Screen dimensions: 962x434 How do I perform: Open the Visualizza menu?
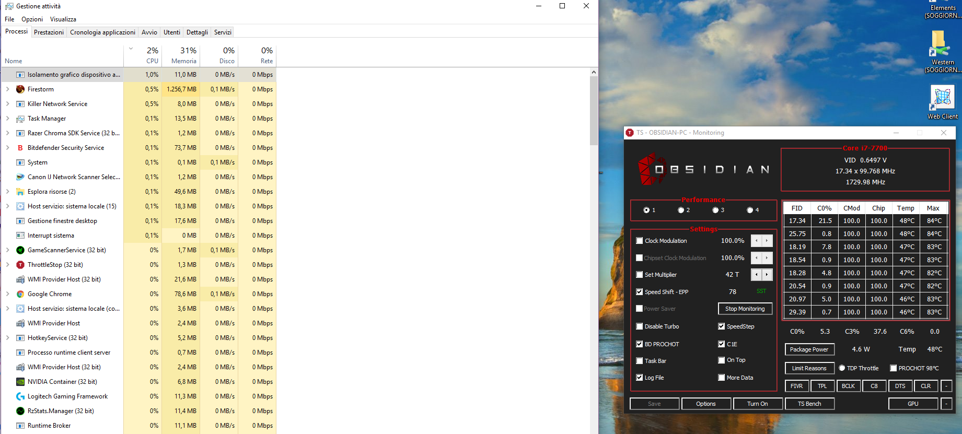(x=63, y=19)
